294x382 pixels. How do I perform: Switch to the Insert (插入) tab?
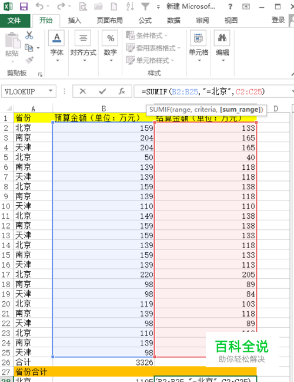[x=74, y=21]
